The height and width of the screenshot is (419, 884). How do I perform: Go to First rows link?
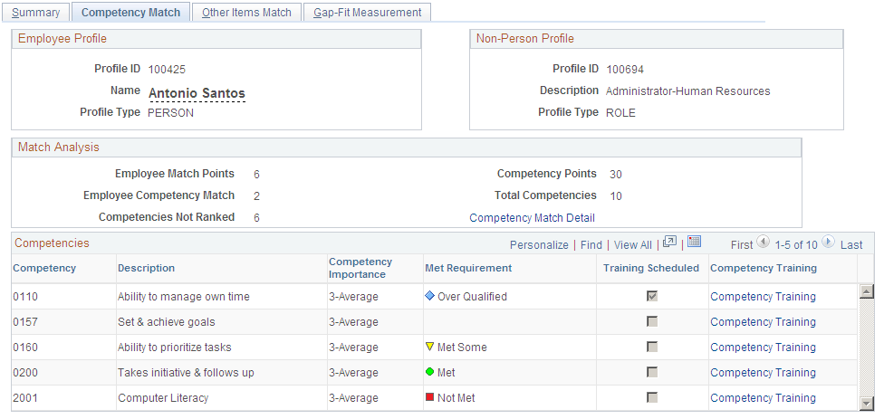[742, 245]
